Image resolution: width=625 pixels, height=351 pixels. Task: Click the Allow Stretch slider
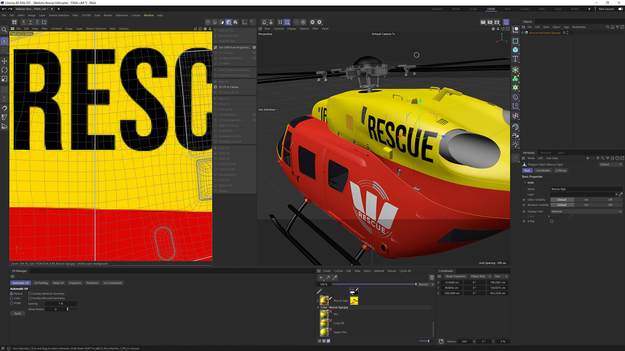coord(72,309)
